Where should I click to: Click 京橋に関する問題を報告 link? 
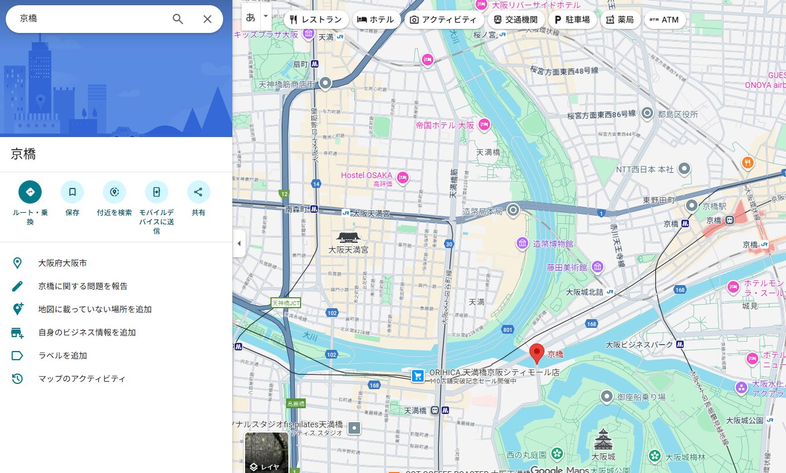pyautogui.click(x=83, y=286)
